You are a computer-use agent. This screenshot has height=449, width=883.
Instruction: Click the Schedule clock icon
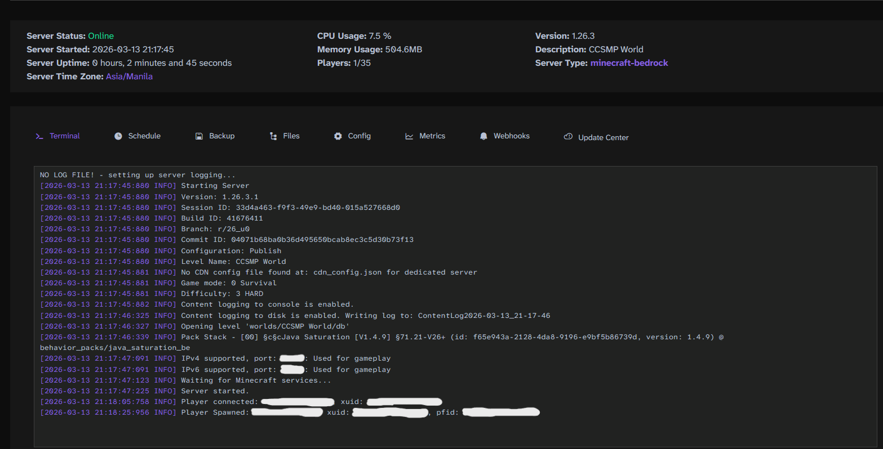(x=118, y=136)
